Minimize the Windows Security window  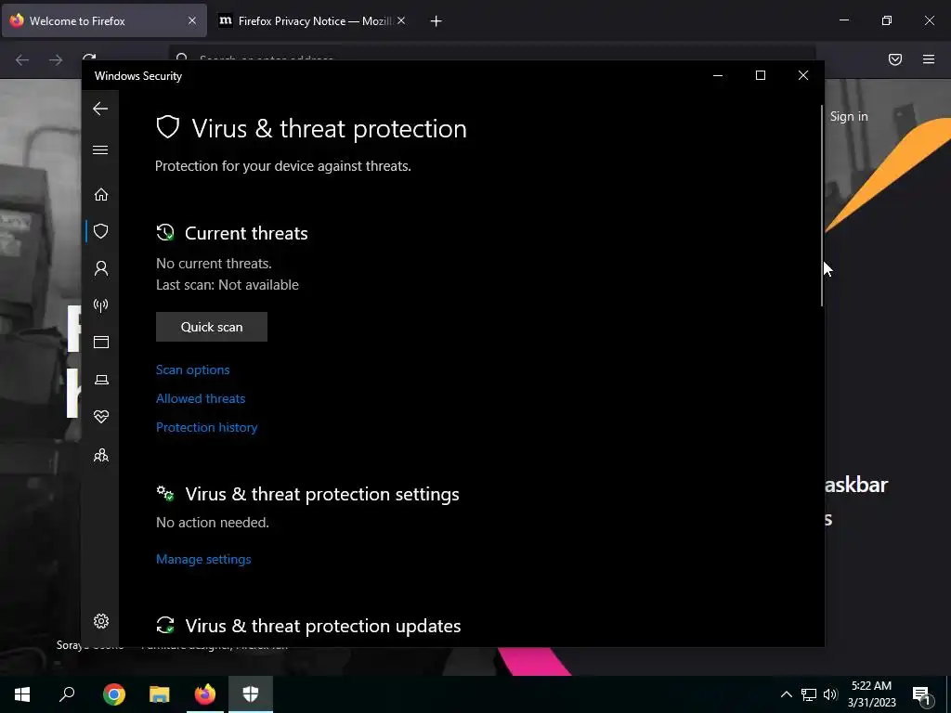click(x=718, y=75)
